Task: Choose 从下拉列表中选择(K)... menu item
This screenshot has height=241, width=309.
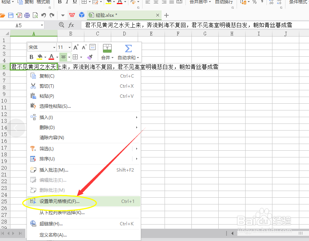Action: point(84,213)
